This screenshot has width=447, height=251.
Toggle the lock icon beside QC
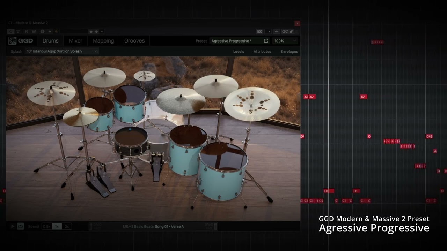[291, 31]
